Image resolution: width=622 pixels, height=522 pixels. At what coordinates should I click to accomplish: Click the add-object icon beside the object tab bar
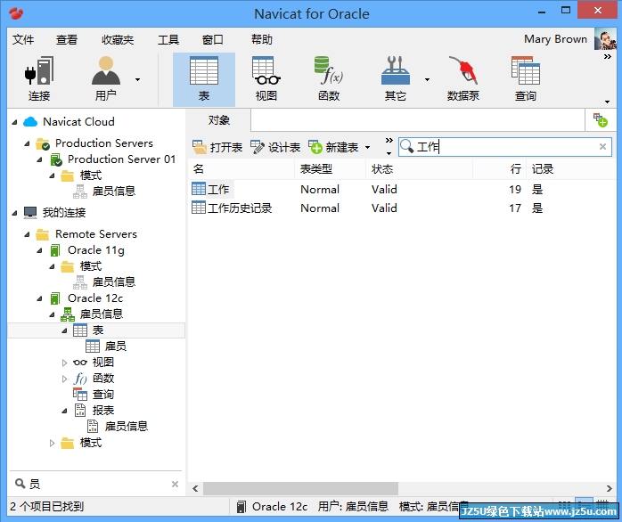pyautogui.click(x=601, y=119)
